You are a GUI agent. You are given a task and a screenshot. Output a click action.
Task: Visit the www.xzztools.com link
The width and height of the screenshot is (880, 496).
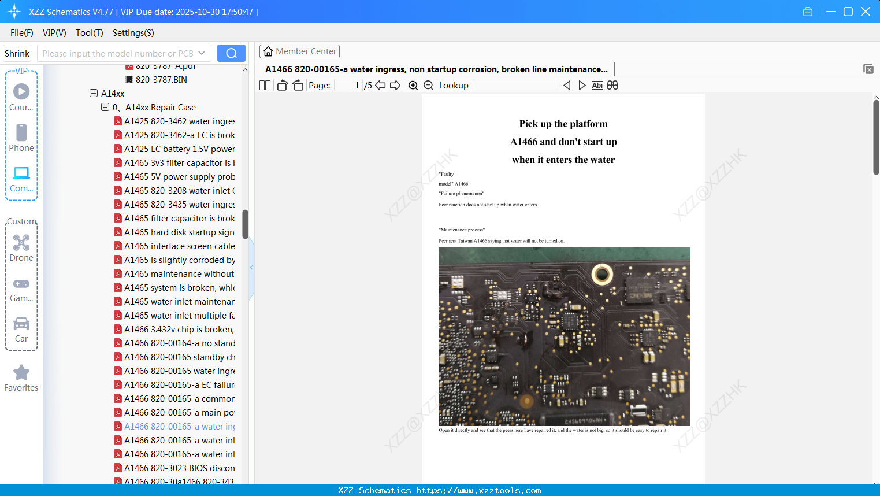pos(478,490)
